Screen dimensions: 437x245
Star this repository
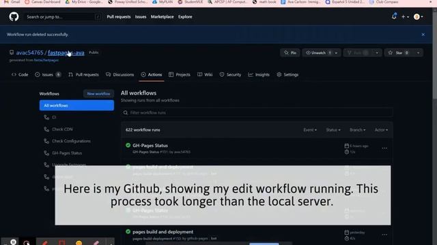click(x=399, y=53)
